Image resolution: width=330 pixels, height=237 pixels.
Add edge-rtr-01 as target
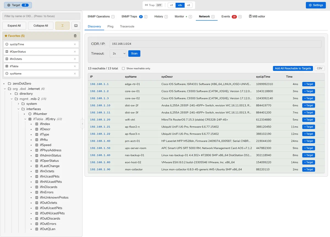coord(309,84)
